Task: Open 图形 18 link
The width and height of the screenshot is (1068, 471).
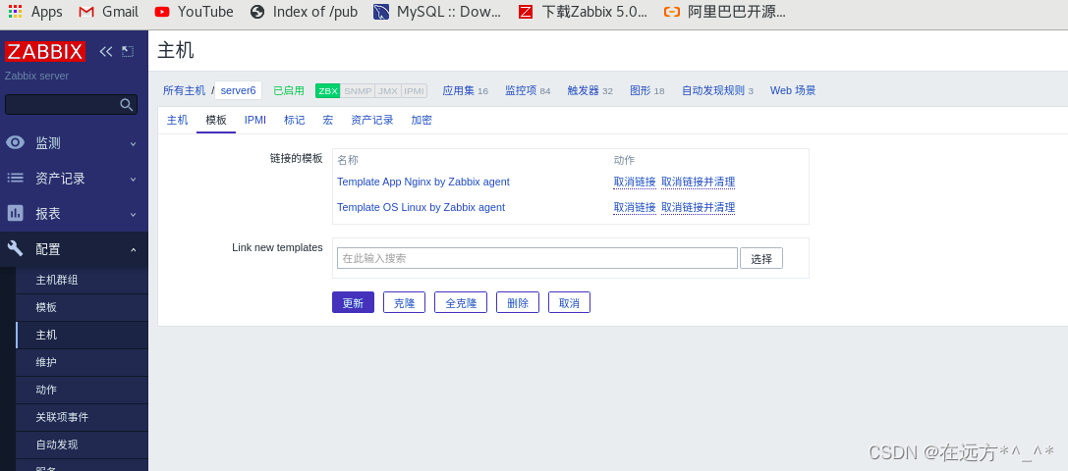Action: [647, 90]
